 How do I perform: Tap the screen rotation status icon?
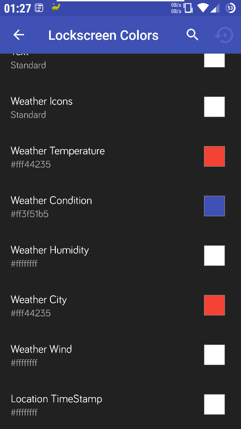[188, 8]
